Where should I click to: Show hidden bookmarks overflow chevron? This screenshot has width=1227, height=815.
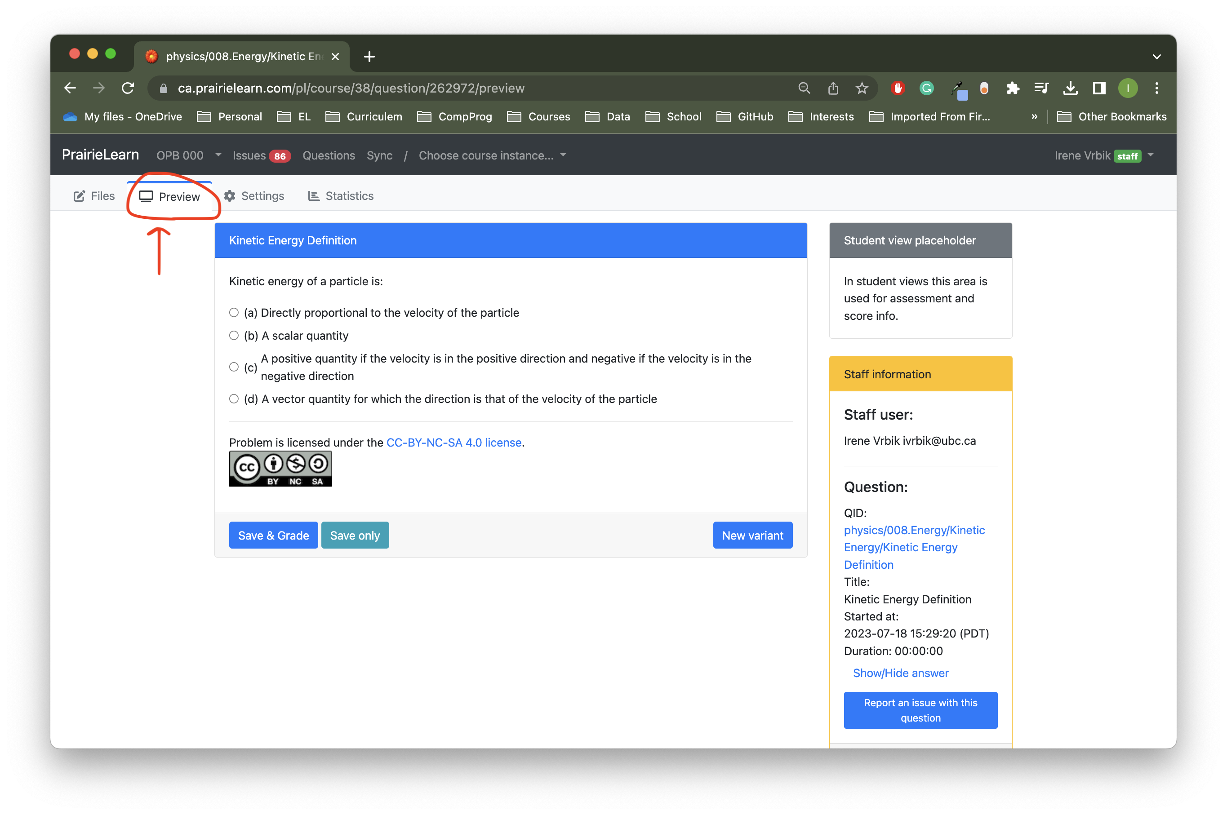pyautogui.click(x=1034, y=116)
